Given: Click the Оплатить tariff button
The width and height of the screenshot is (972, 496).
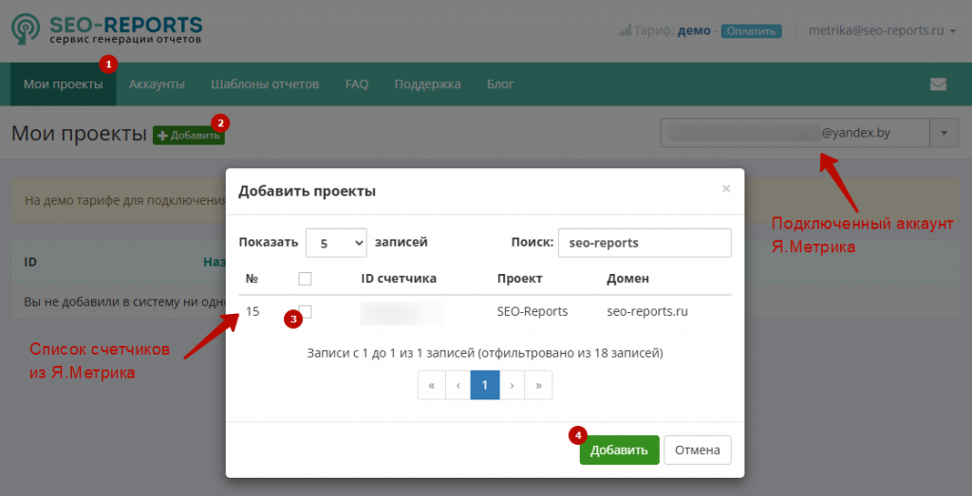Looking at the screenshot, I should pyautogui.click(x=752, y=31).
